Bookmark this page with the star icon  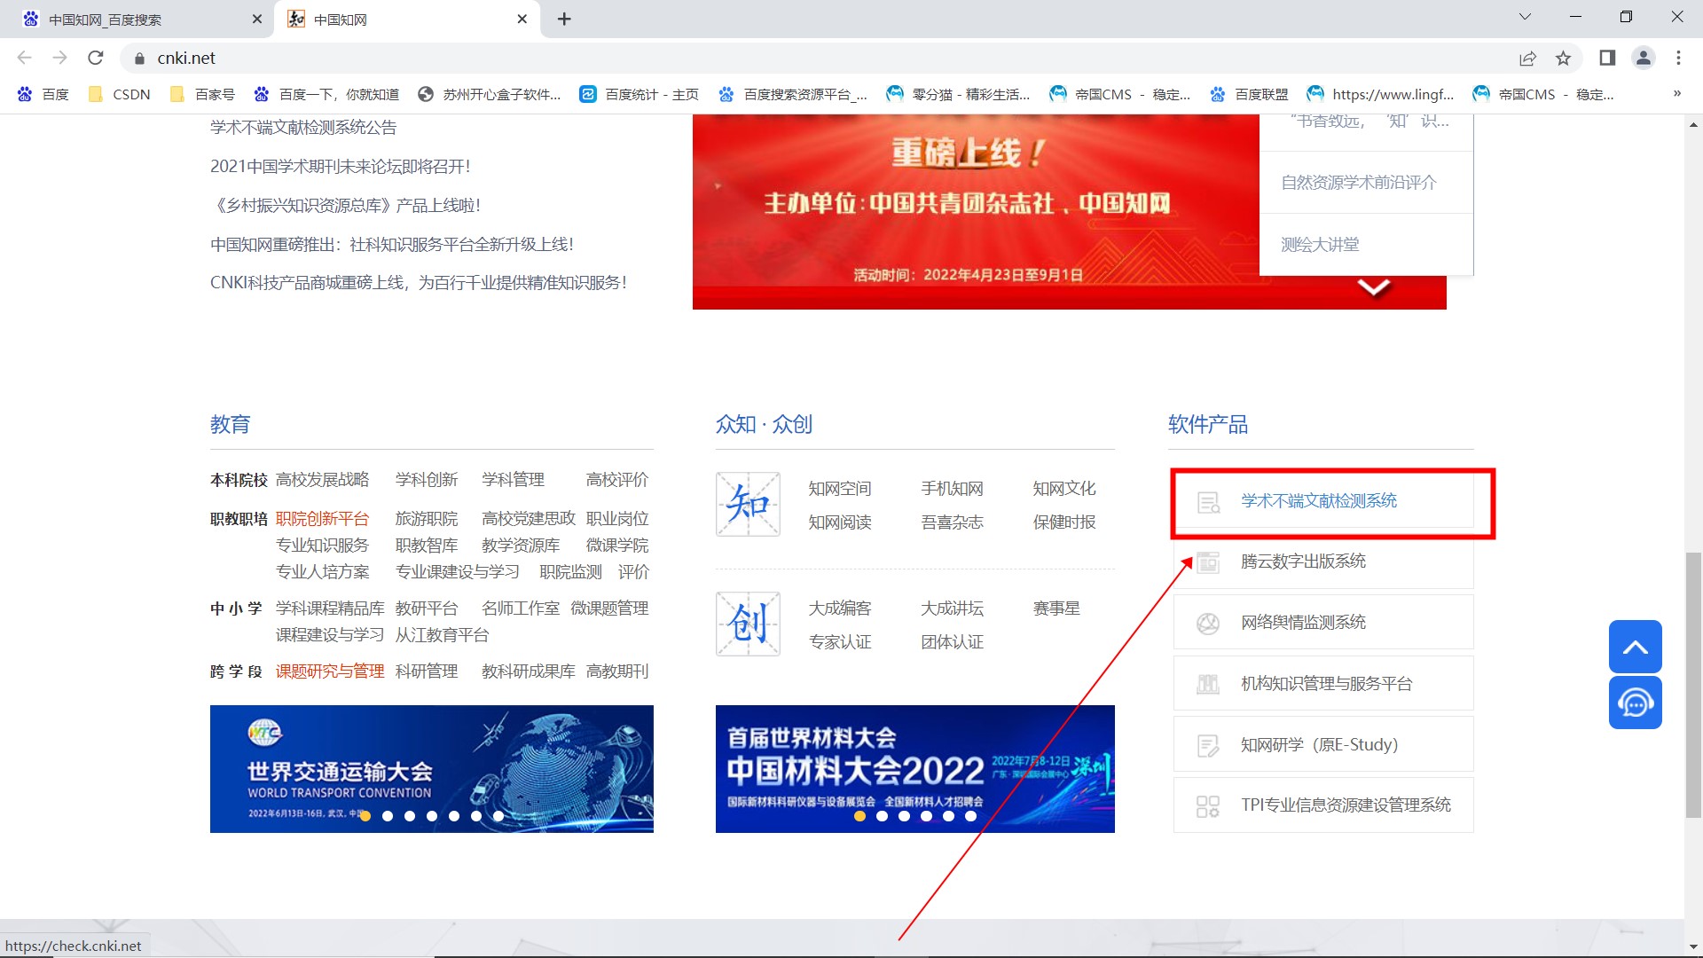(1563, 59)
